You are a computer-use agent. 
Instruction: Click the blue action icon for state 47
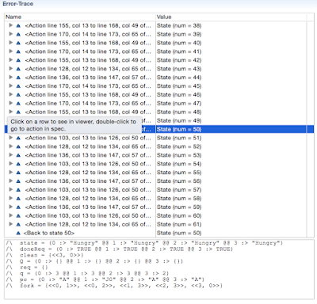point(18,104)
